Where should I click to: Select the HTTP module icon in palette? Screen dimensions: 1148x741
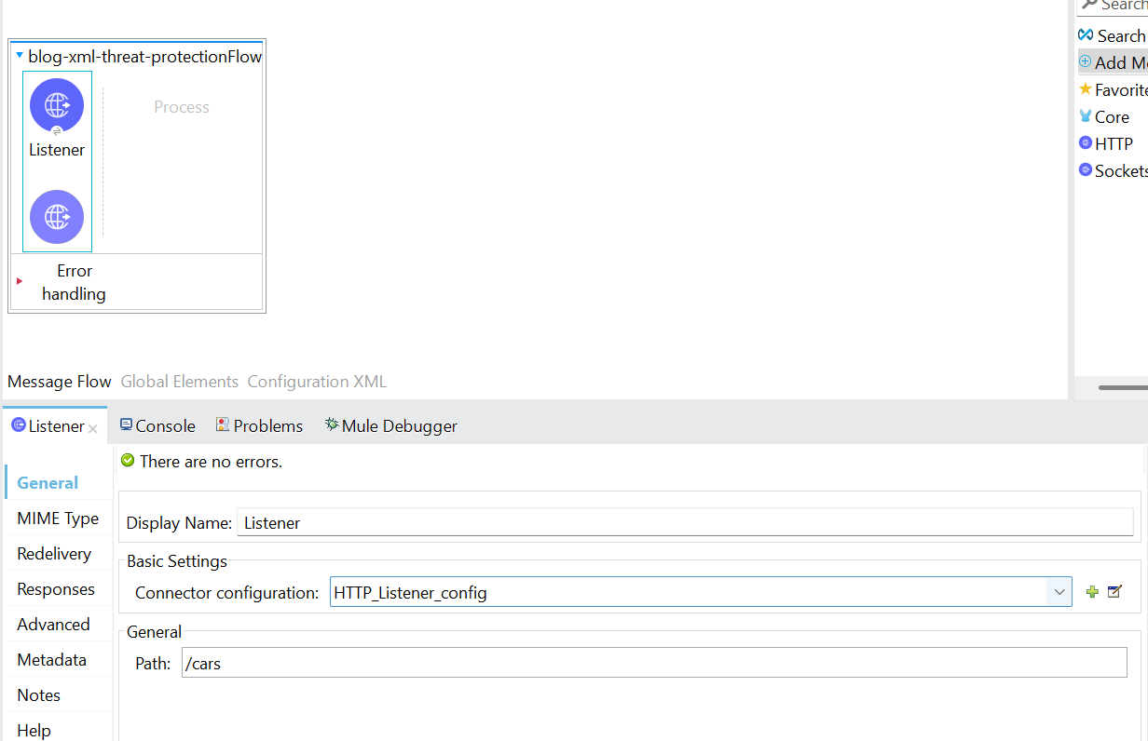[1086, 142]
